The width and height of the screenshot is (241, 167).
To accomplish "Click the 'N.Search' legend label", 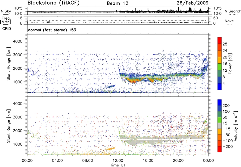I will point(233,11).
